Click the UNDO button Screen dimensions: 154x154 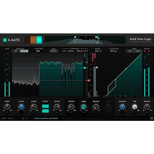coord(4,118)
